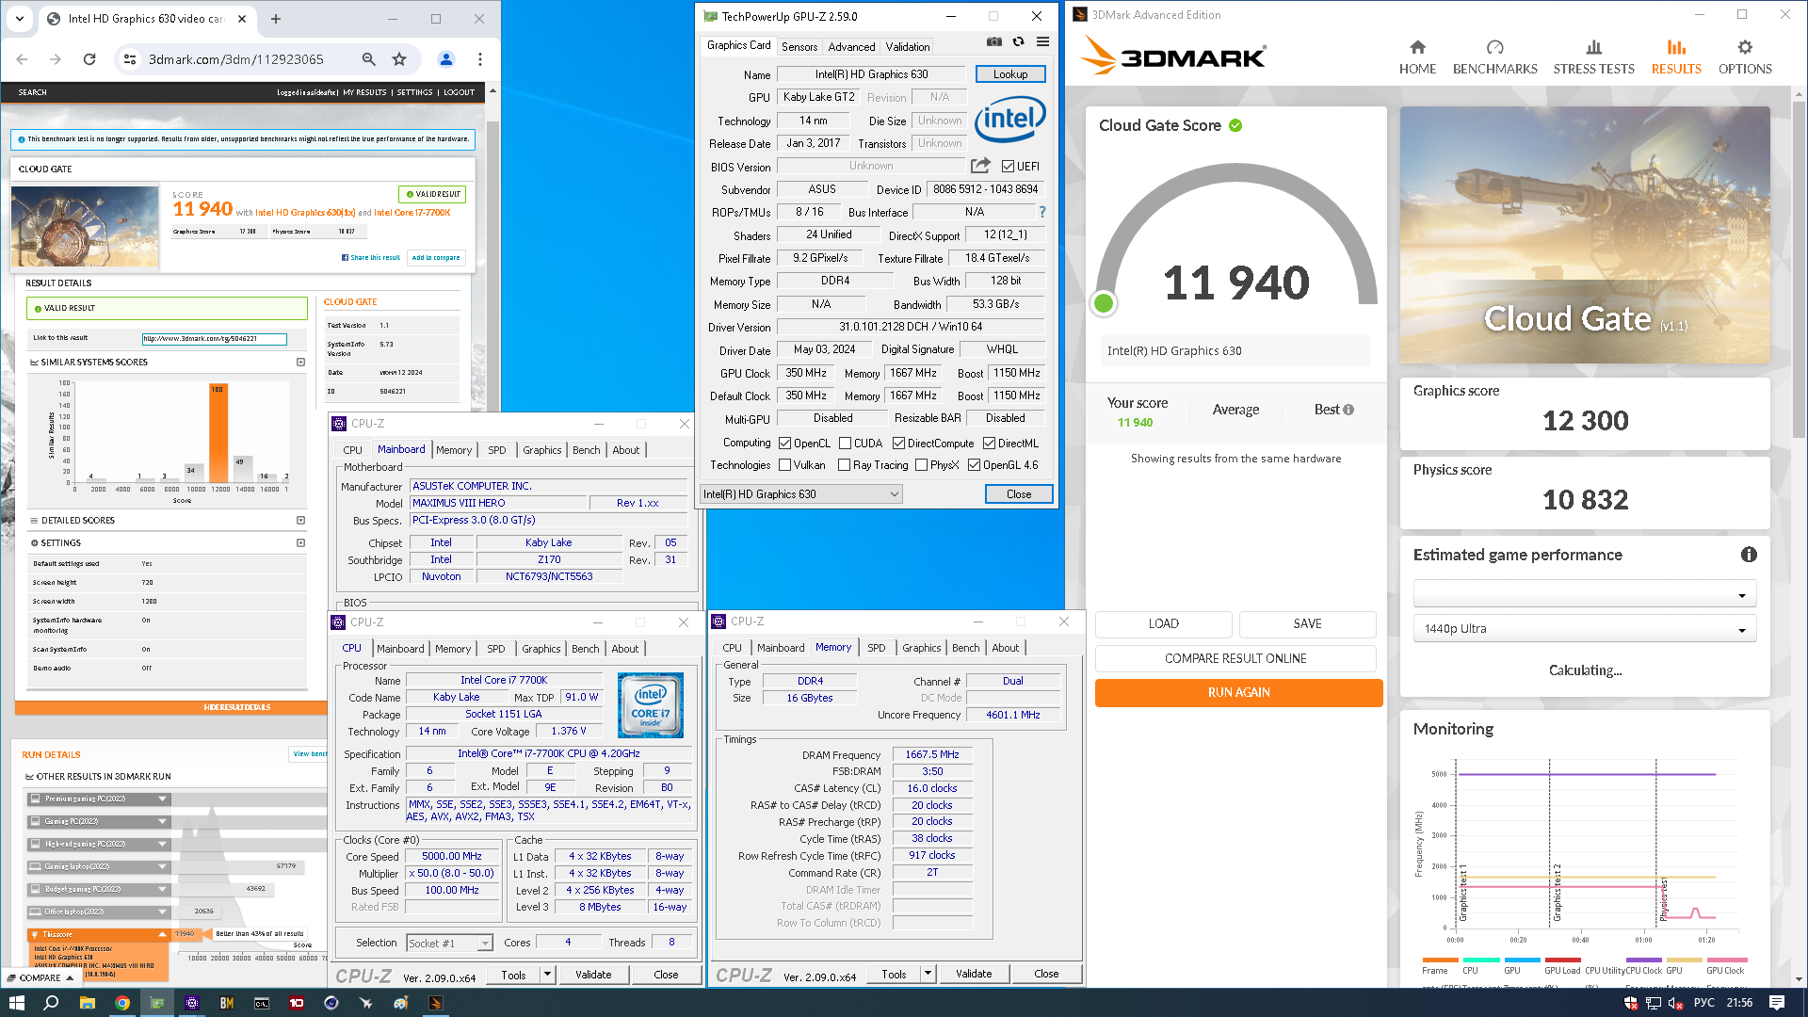Click the Link to this result URL field
This screenshot has height=1017, width=1808.
pyautogui.click(x=215, y=338)
